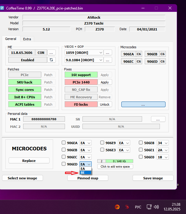Click the PCIe 1440 red label
The image size is (186, 214).
[x=81, y=82]
